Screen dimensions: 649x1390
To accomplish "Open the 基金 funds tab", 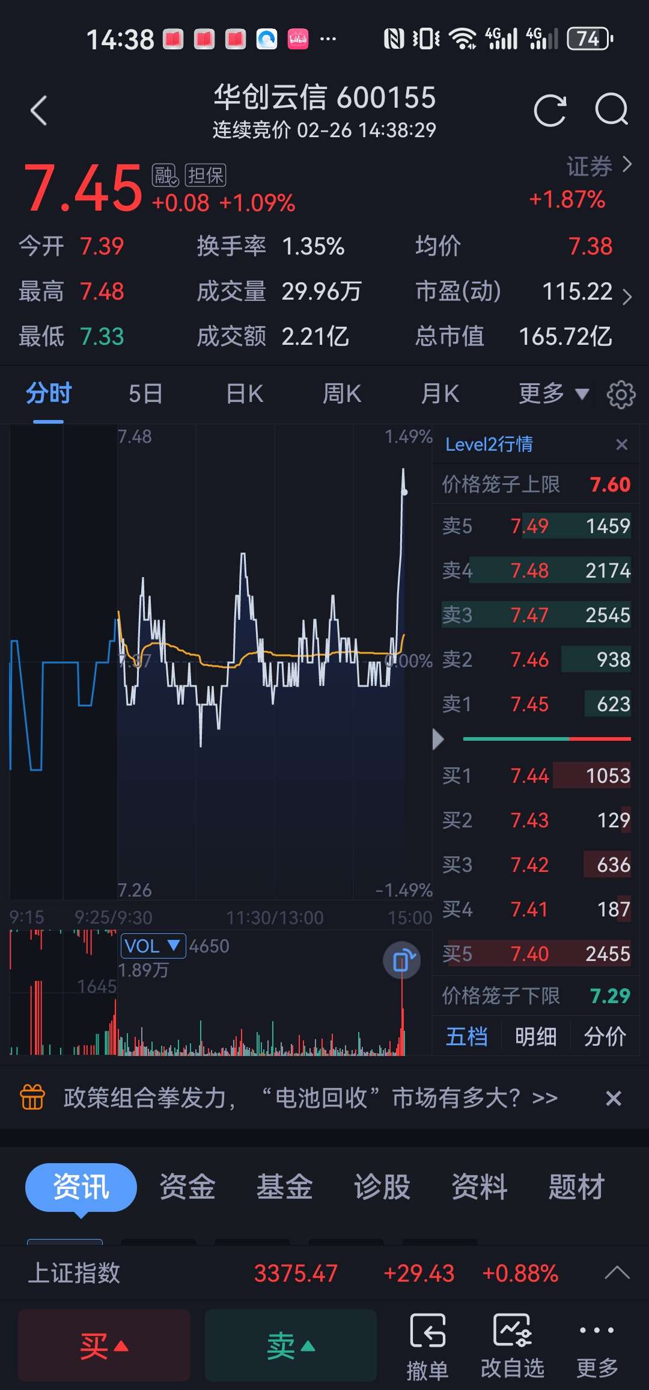I will click(x=285, y=1187).
